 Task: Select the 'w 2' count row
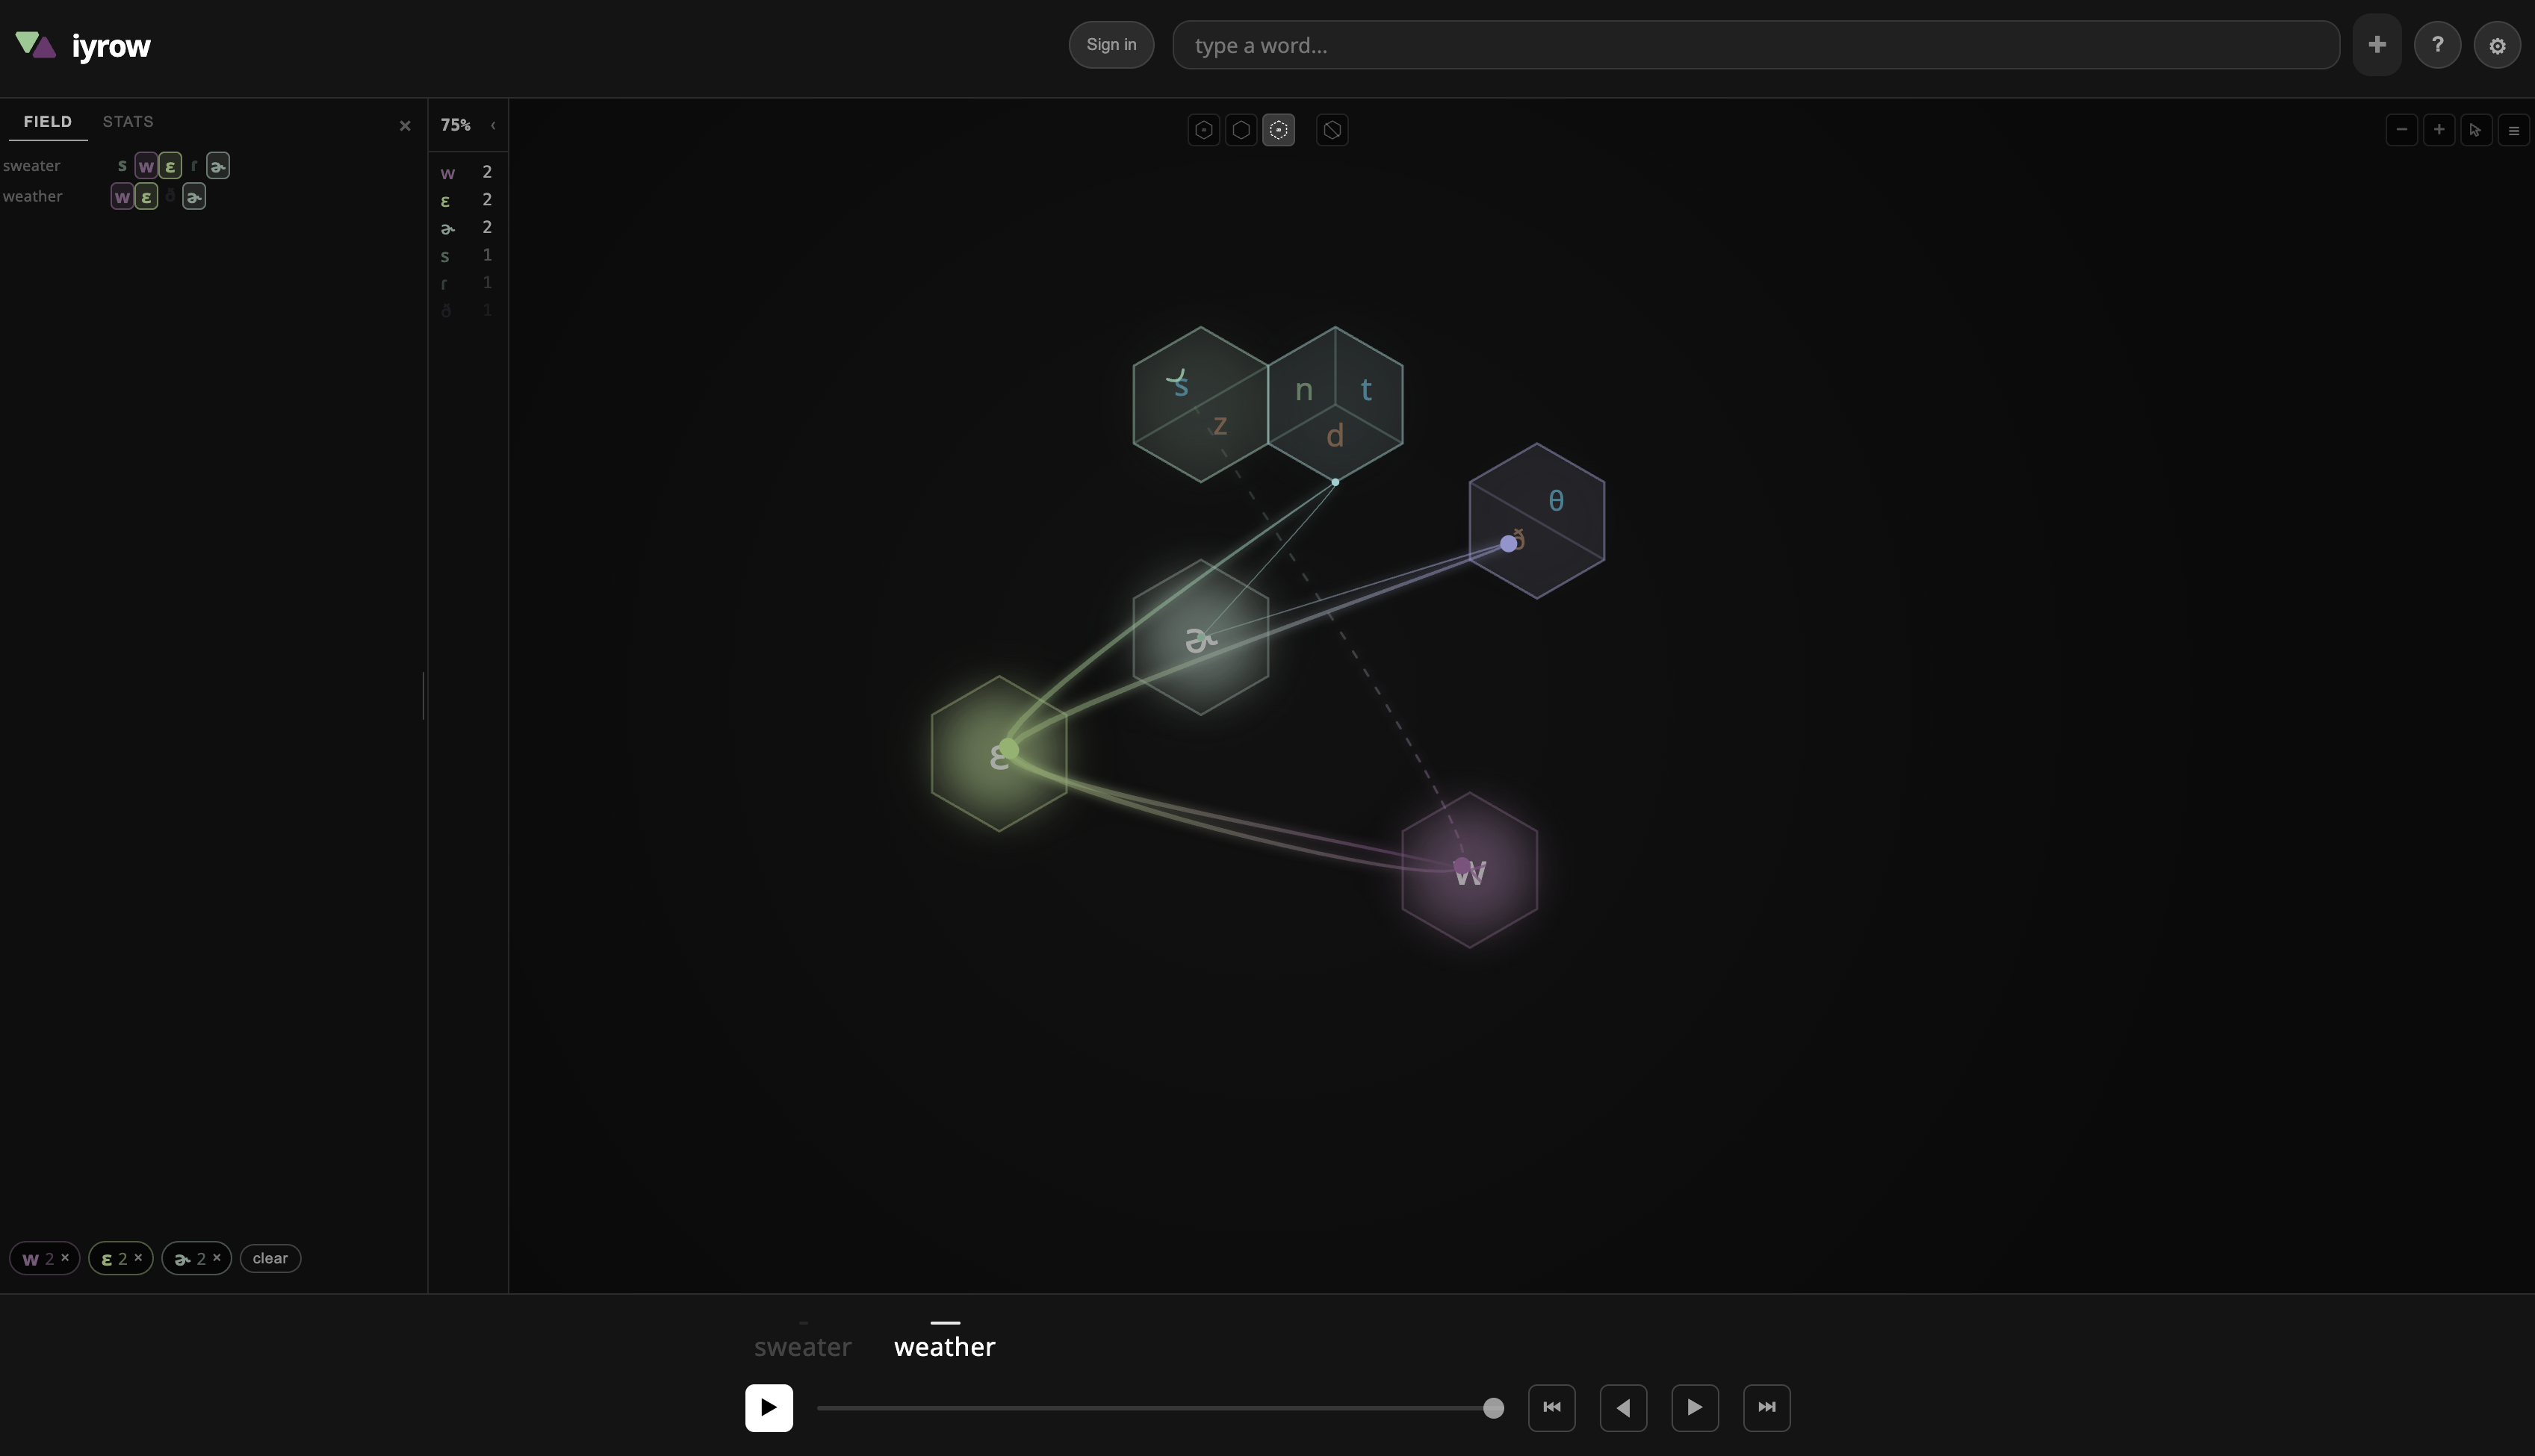point(467,173)
